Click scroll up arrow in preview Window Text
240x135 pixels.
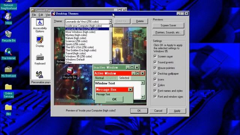(142, 83)
